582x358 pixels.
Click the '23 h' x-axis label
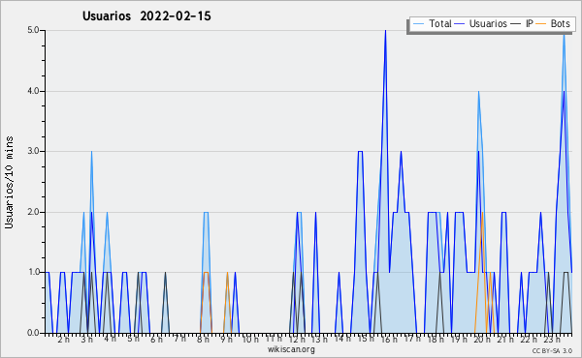[551, 340]
